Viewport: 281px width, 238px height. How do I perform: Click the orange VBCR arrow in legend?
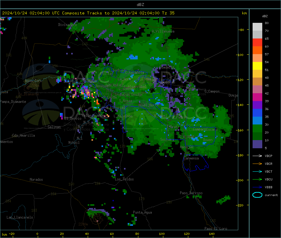pyautogui.click(x=257, y=164)
